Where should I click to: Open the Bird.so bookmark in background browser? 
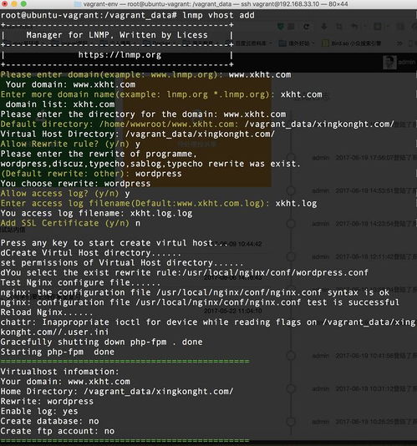pos(352,43)
